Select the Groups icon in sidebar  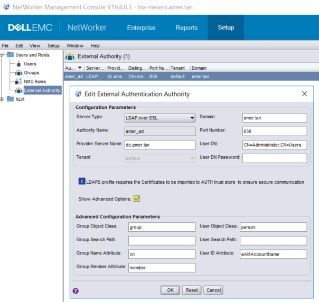[20, 73]
